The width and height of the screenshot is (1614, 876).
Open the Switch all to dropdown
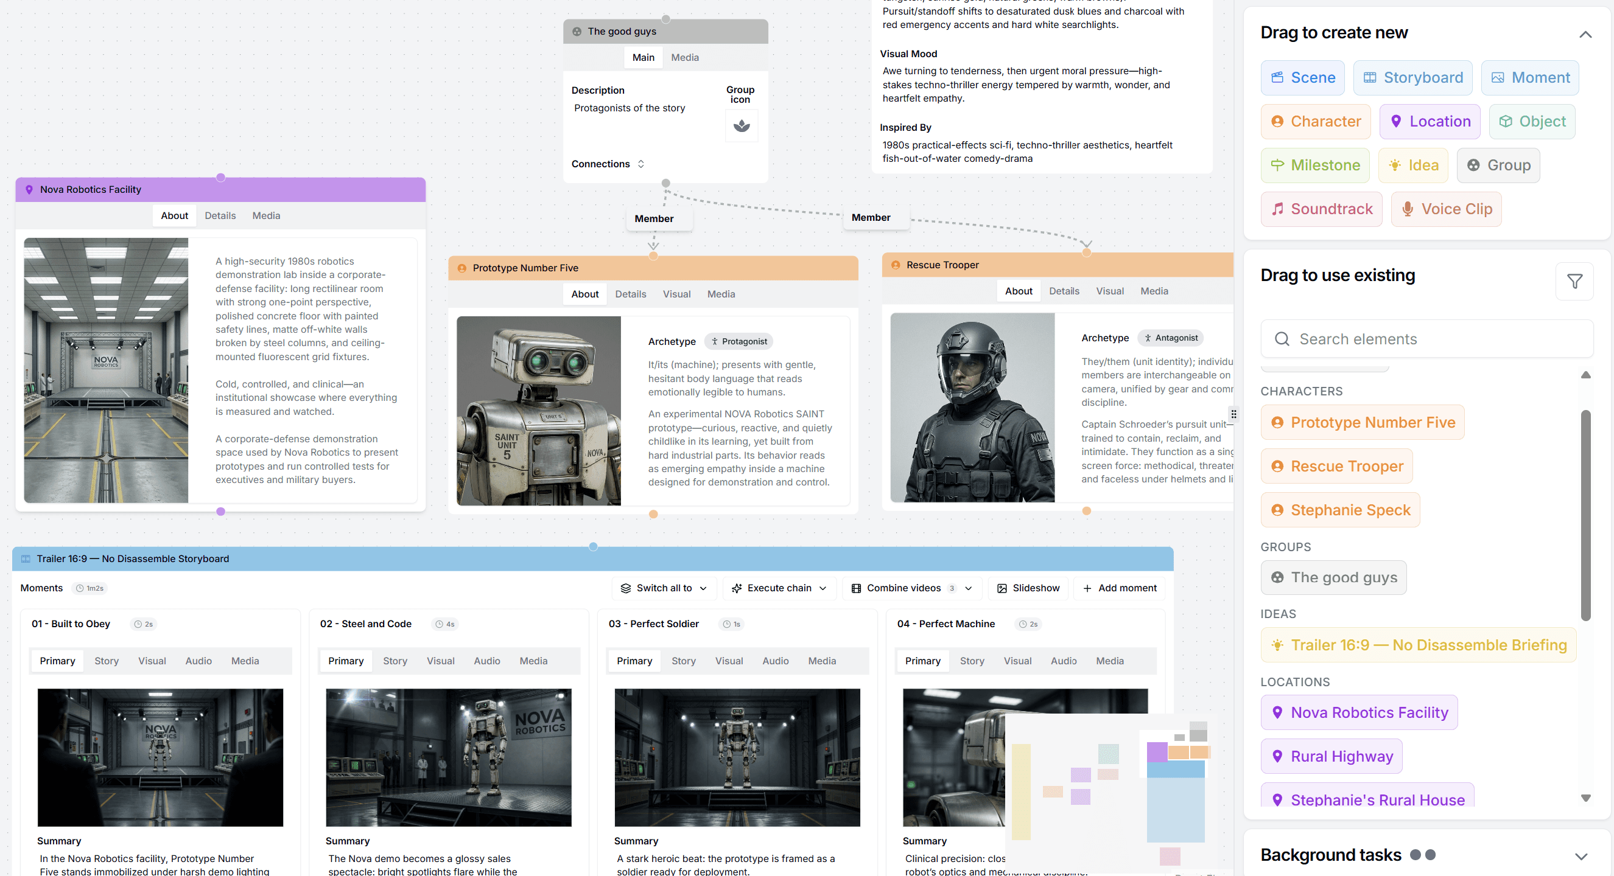[x=664, y=589]
